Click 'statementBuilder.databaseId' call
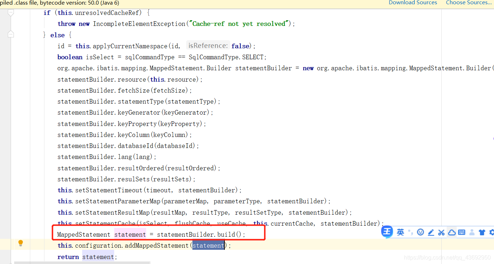 105,146
